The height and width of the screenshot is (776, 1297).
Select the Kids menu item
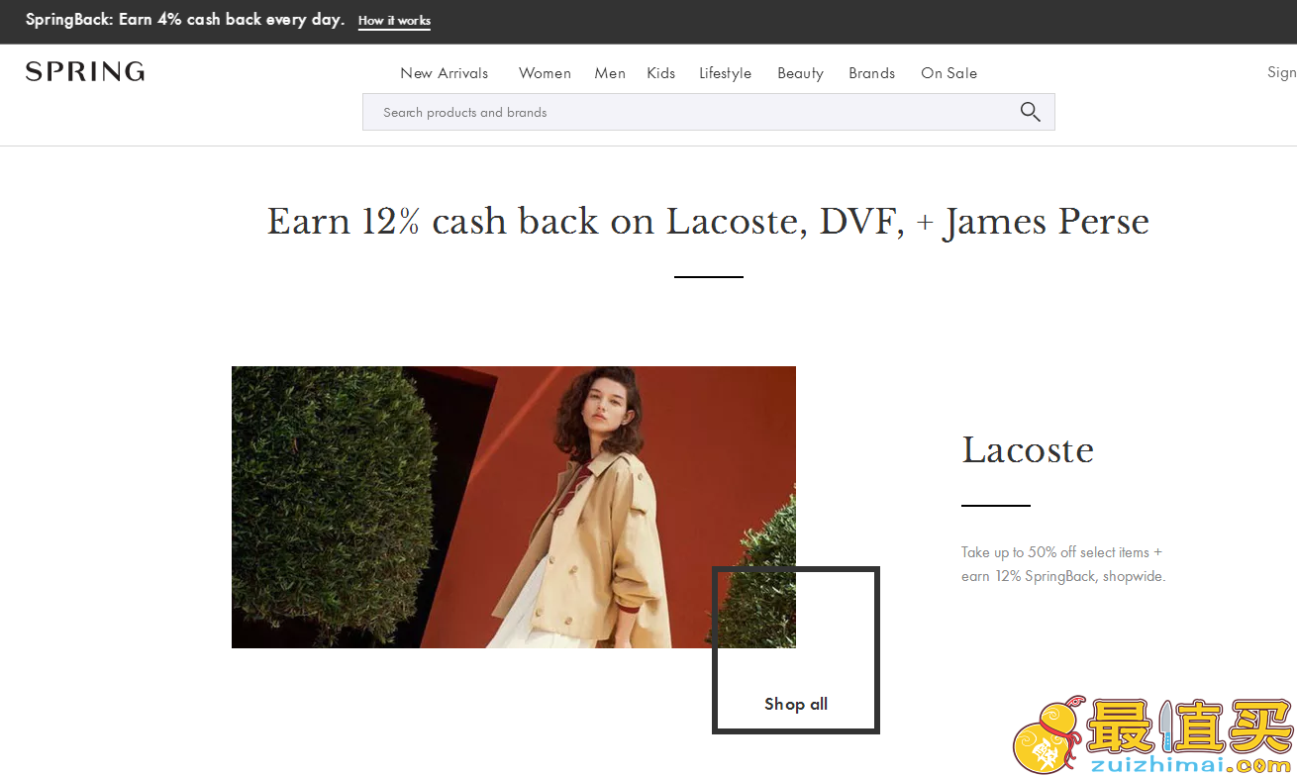point(661,73)
